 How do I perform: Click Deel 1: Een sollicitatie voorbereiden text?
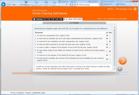point(112,19)
